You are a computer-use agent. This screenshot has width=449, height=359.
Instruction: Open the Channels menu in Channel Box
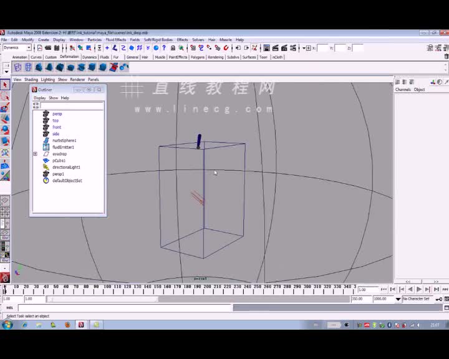403,90
